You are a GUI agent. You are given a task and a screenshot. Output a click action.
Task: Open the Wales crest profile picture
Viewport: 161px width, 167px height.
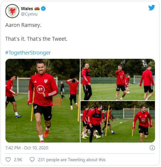pyautogui.click(x=12, y=11)
